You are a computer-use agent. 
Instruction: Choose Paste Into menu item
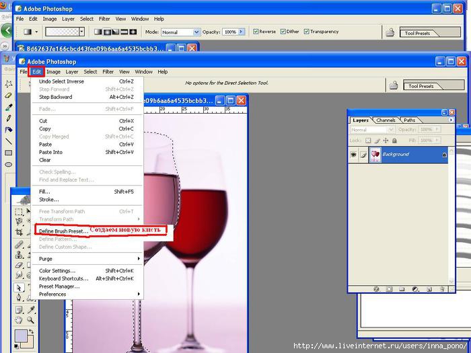pyautogui.click(x=87, y=152)
